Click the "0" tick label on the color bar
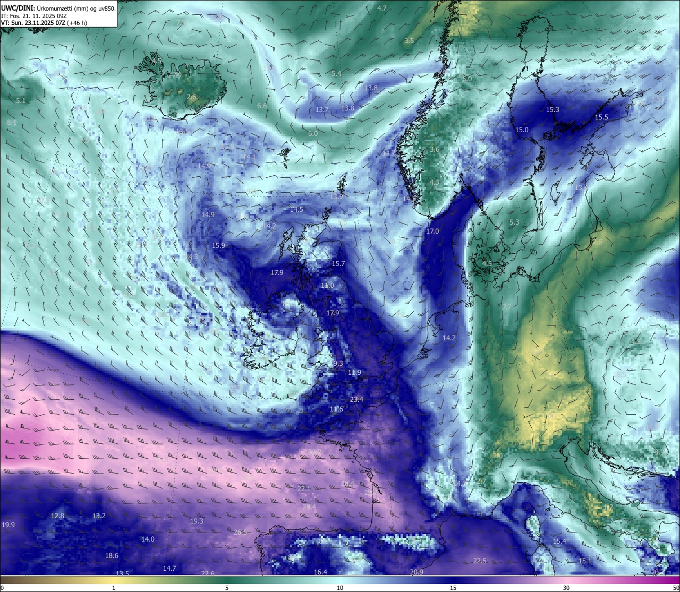680x592 pixels. point(2,587)
